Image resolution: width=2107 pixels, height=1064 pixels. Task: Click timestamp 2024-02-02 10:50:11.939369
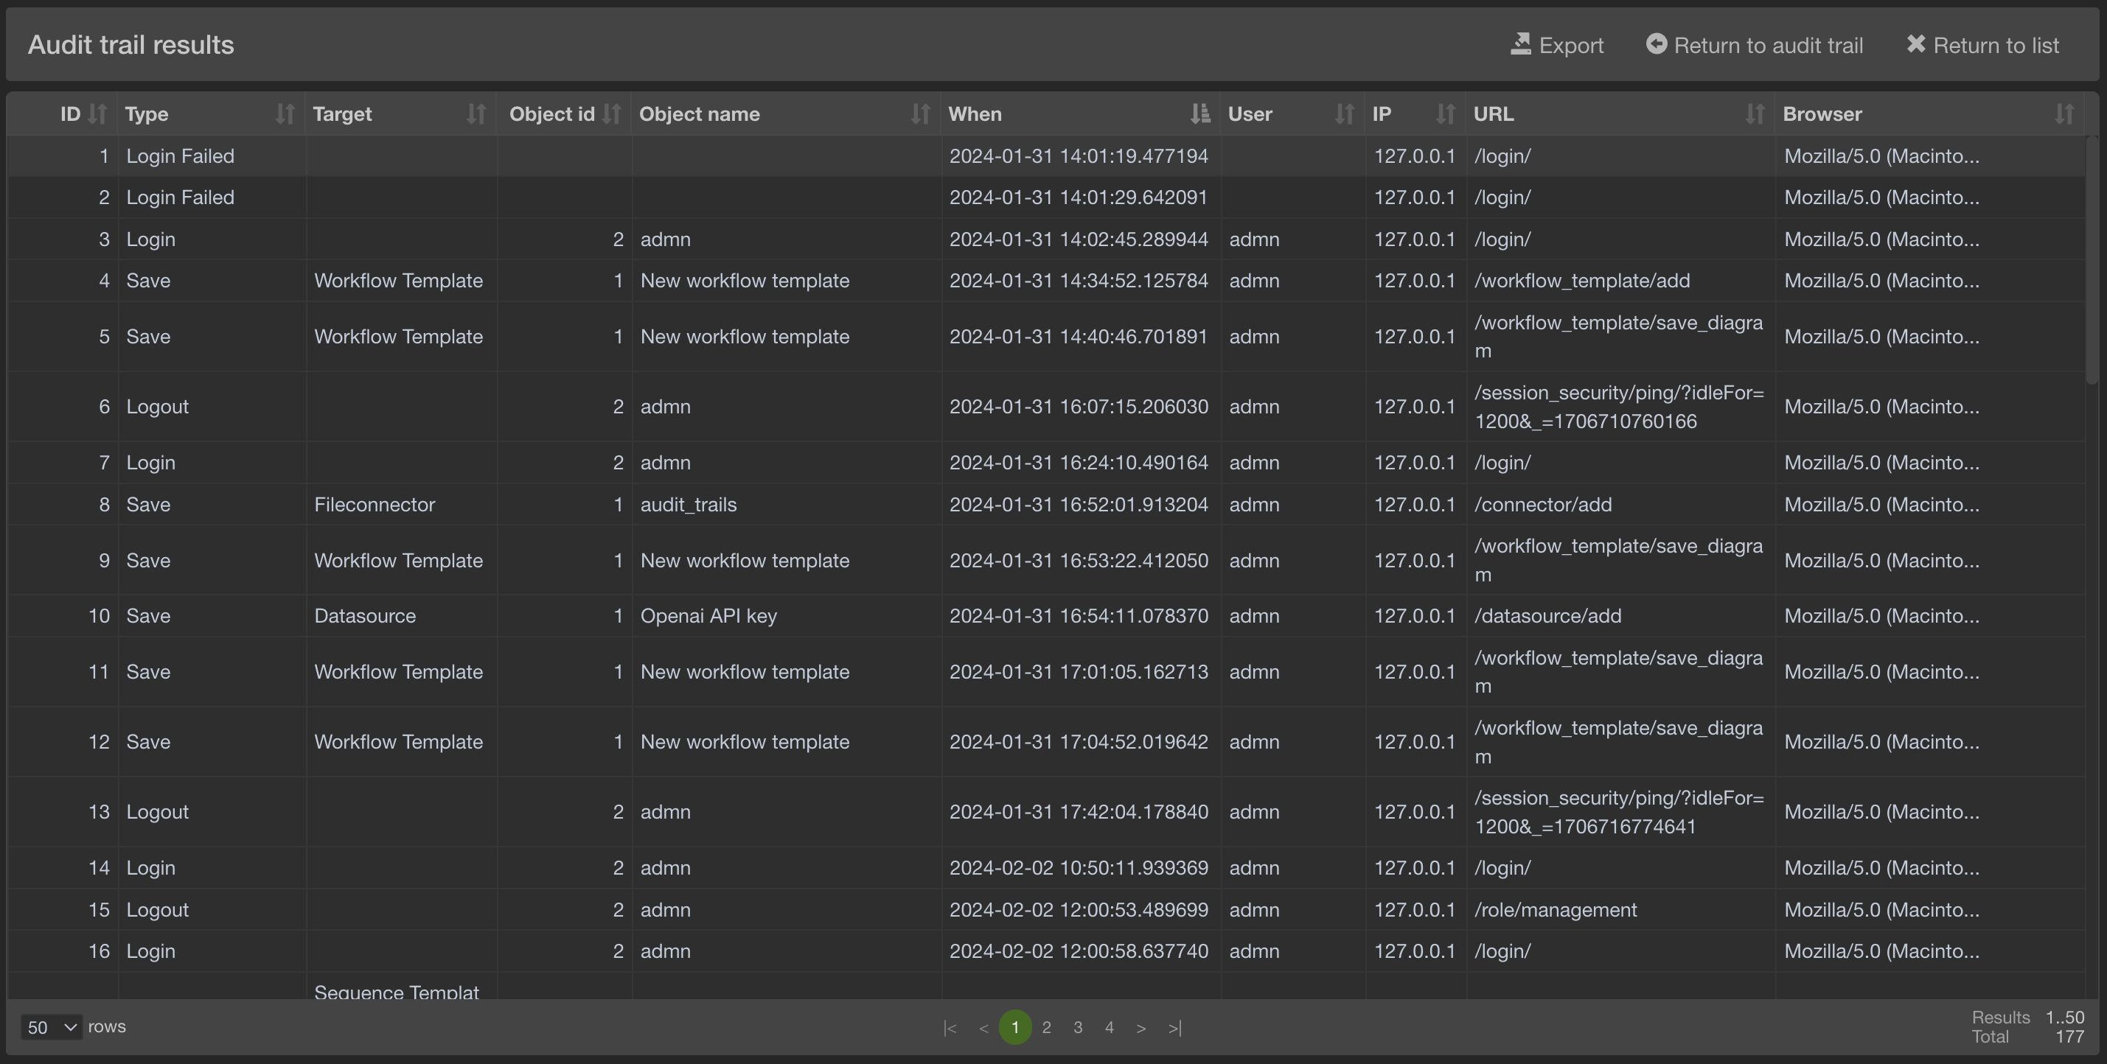click(1079, 868)
